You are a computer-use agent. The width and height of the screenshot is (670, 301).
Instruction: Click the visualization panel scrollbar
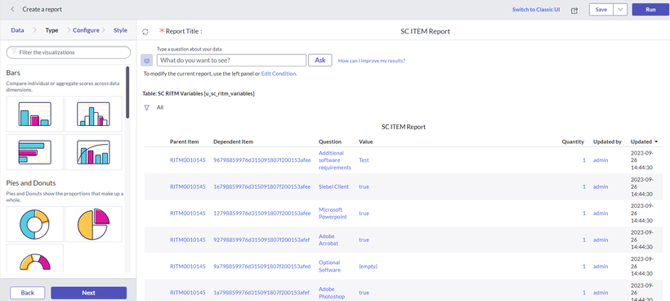pos(127,92)
